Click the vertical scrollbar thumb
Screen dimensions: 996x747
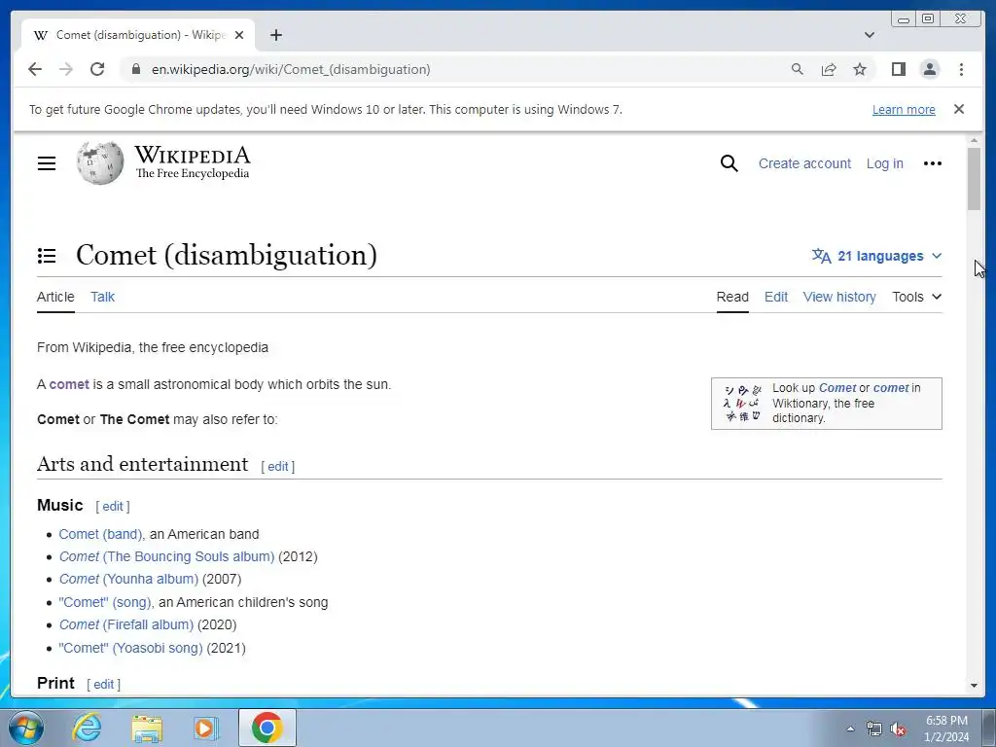(974, 179)
